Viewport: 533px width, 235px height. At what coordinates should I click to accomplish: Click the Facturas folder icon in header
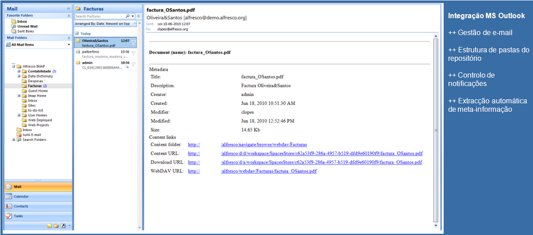pos(77,9)
